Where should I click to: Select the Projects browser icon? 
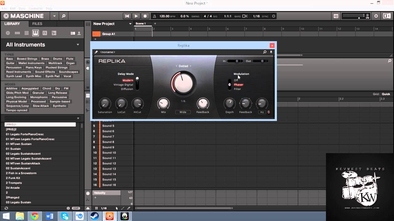click(x=8, y=33)
